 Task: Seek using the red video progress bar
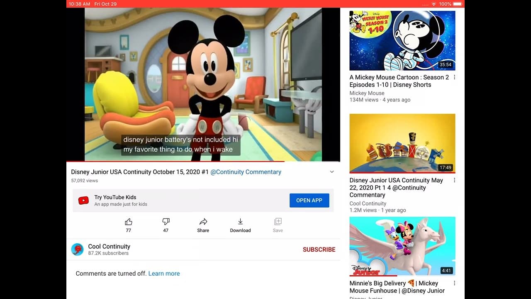[x=203, y=162]
